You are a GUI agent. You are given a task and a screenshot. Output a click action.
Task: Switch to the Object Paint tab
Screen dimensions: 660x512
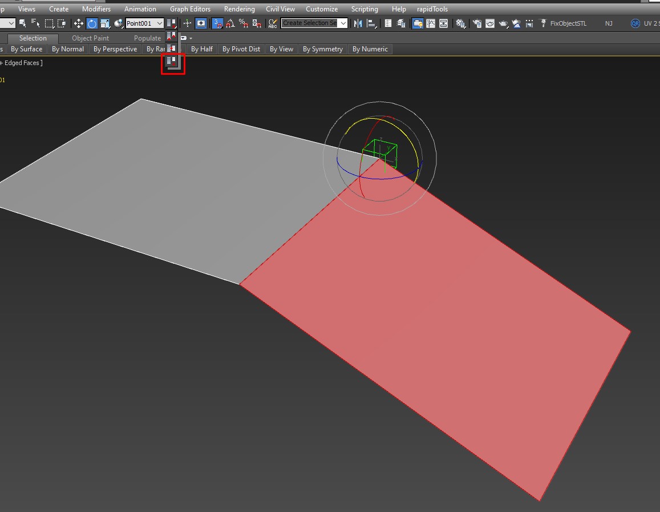pos(90,38)
